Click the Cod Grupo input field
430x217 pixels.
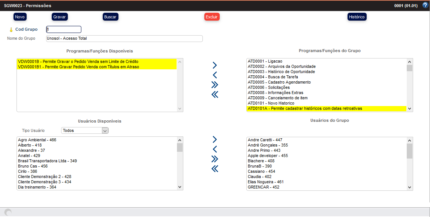tap(63, 30)
